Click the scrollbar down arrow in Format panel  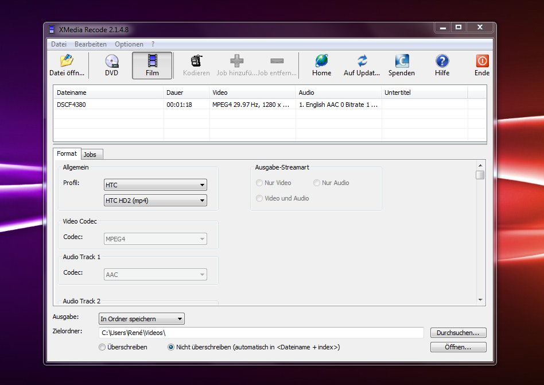pos(480,300)
